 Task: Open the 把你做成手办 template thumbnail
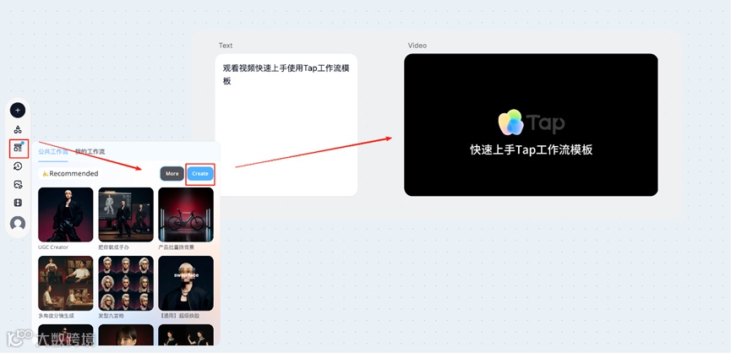[x=126, y=215]
